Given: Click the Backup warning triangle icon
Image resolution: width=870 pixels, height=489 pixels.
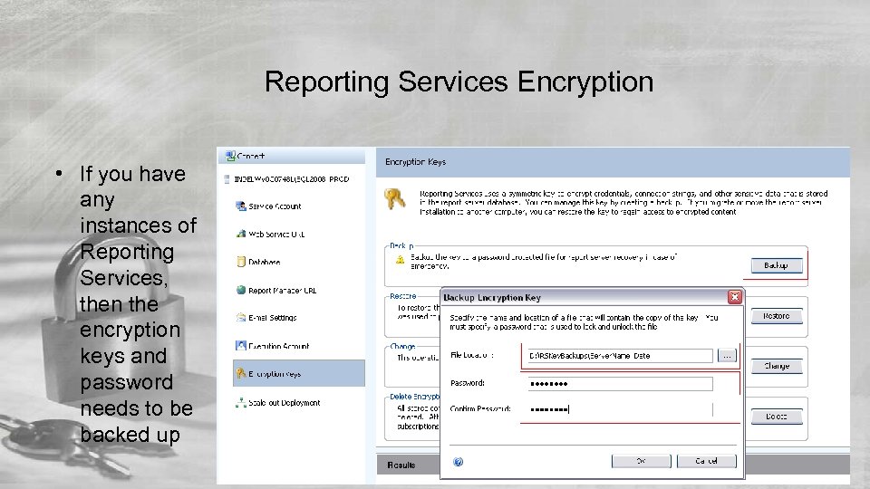Looking at the screenshot, I should (x=400, y=260).
